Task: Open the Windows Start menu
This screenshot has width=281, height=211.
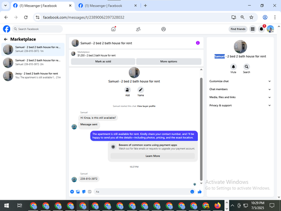Action: (7, 205)
